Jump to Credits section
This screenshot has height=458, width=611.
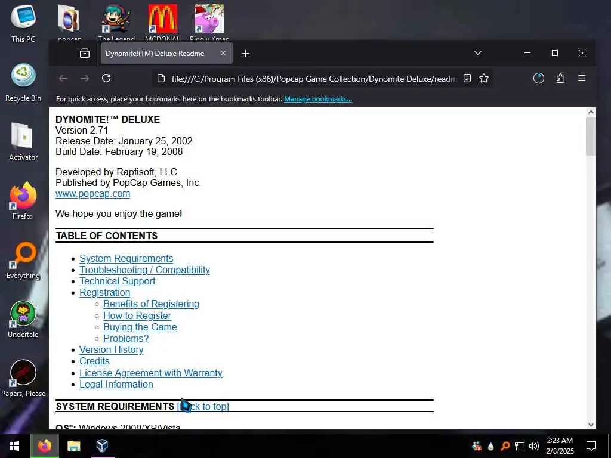(x=94, y=361)
